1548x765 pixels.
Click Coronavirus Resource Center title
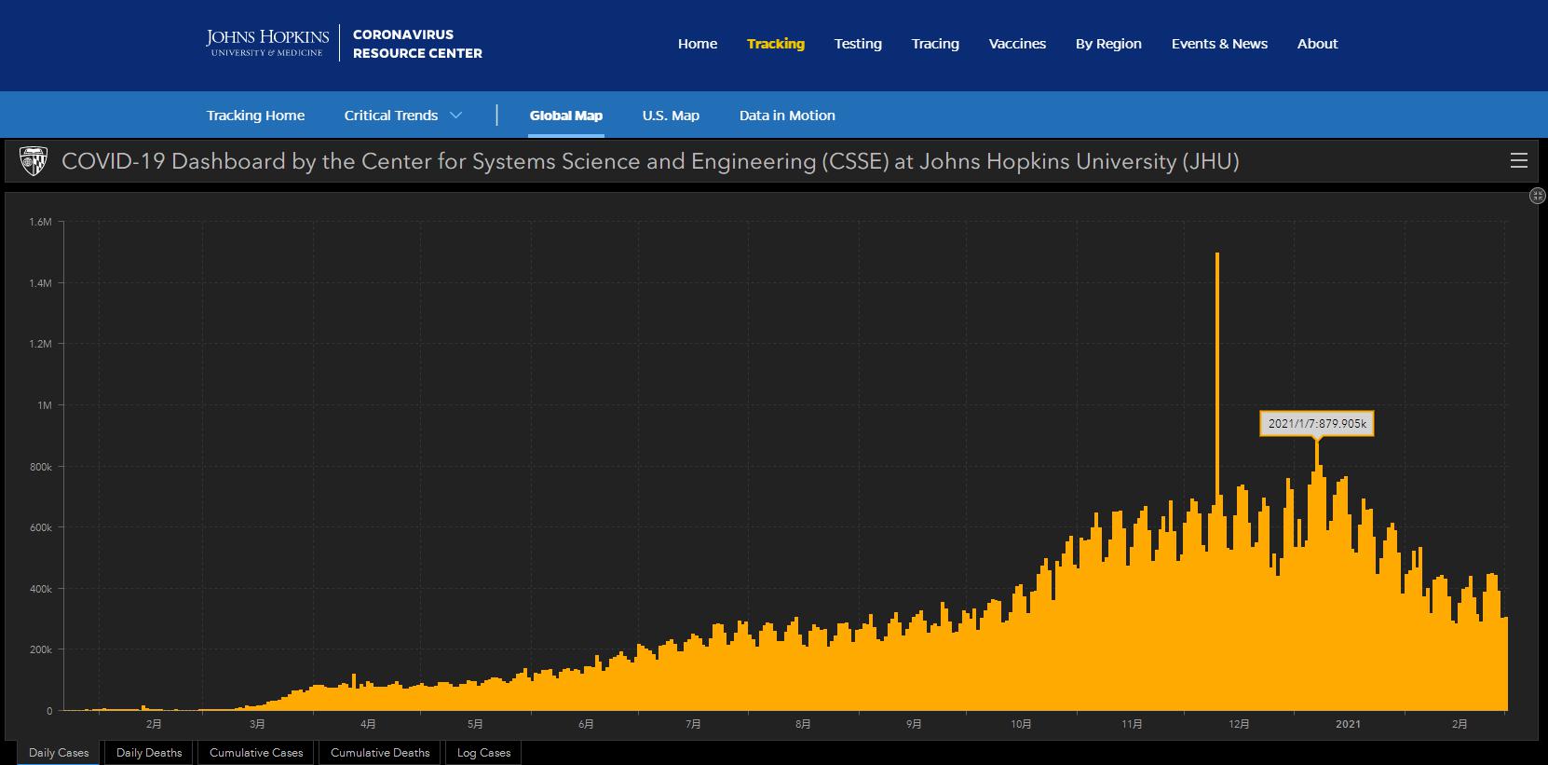click(x=417, y=44)
